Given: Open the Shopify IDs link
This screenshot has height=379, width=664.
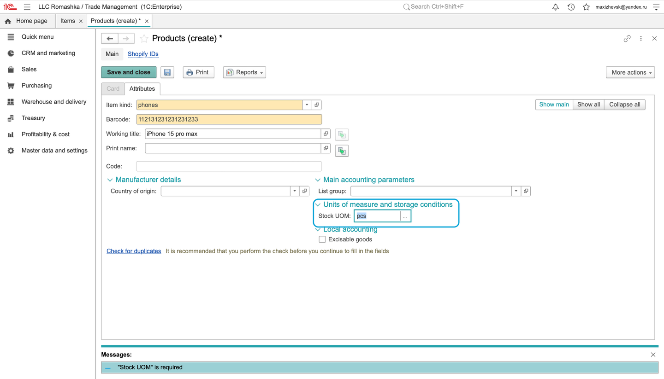Looking at the screenshot, I should (143, 54).
